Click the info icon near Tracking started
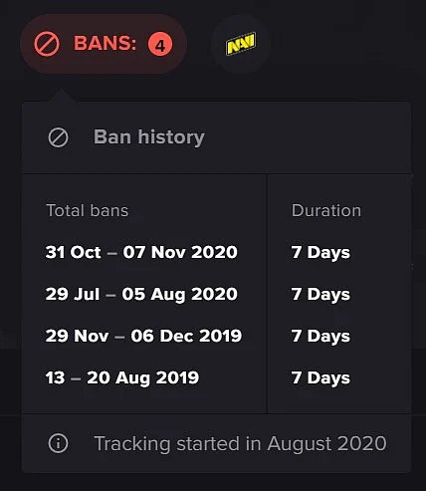The image size is (426, 491). click(58, 443)
